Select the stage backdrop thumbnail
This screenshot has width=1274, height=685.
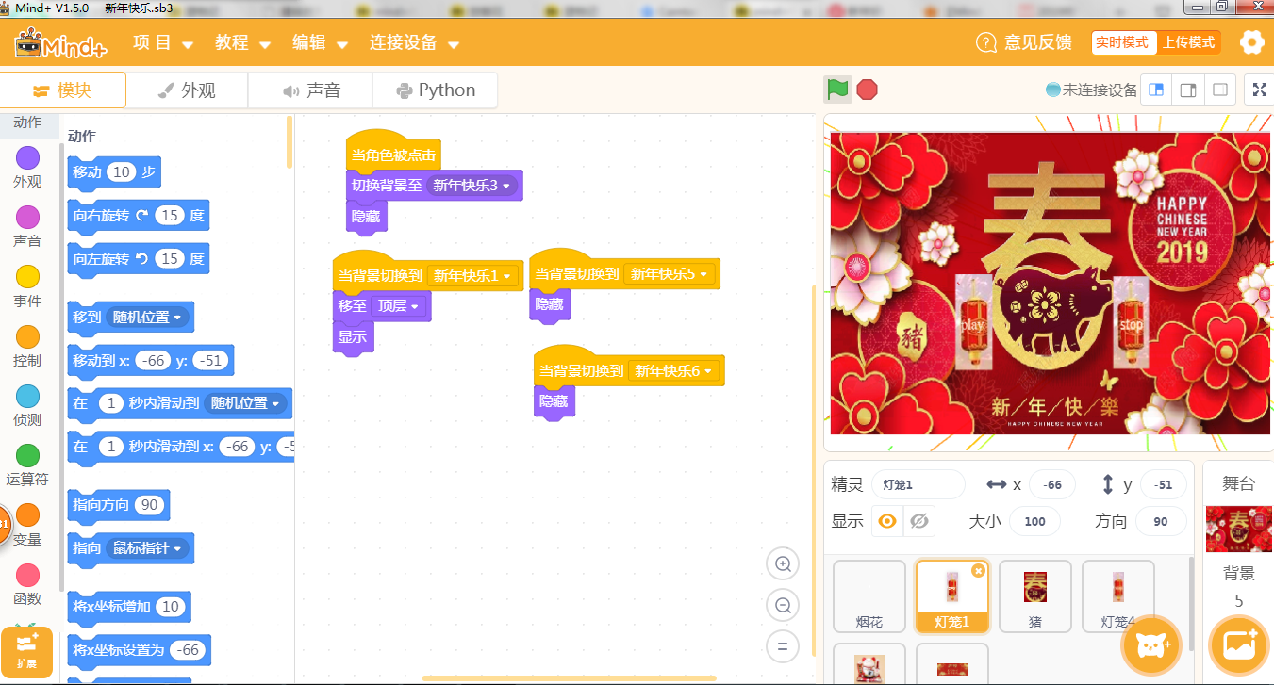coord(1238,529)
